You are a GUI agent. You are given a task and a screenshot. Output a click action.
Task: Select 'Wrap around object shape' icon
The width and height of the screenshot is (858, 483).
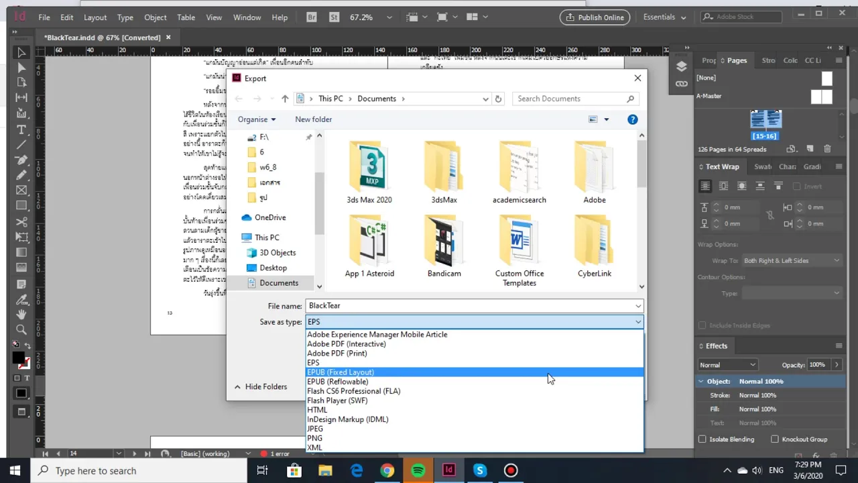[x=741, y=186]
